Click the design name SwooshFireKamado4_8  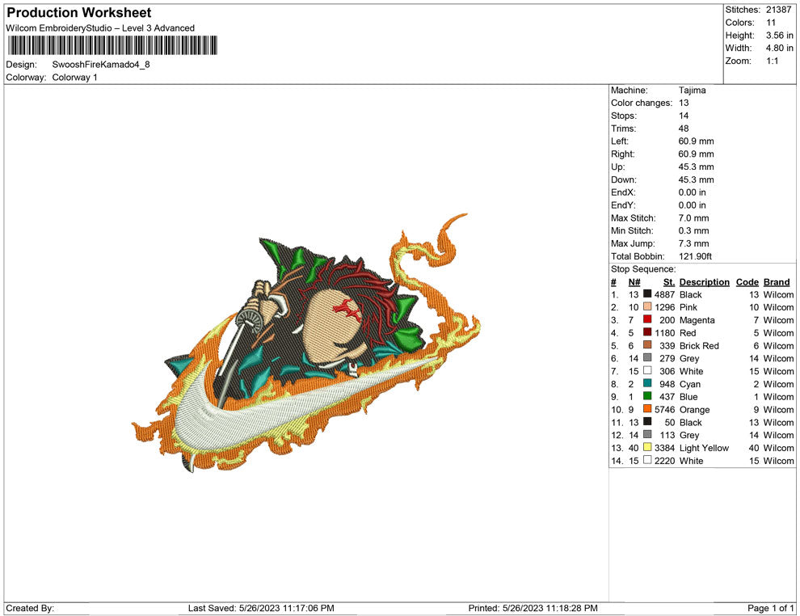(101, 65)
